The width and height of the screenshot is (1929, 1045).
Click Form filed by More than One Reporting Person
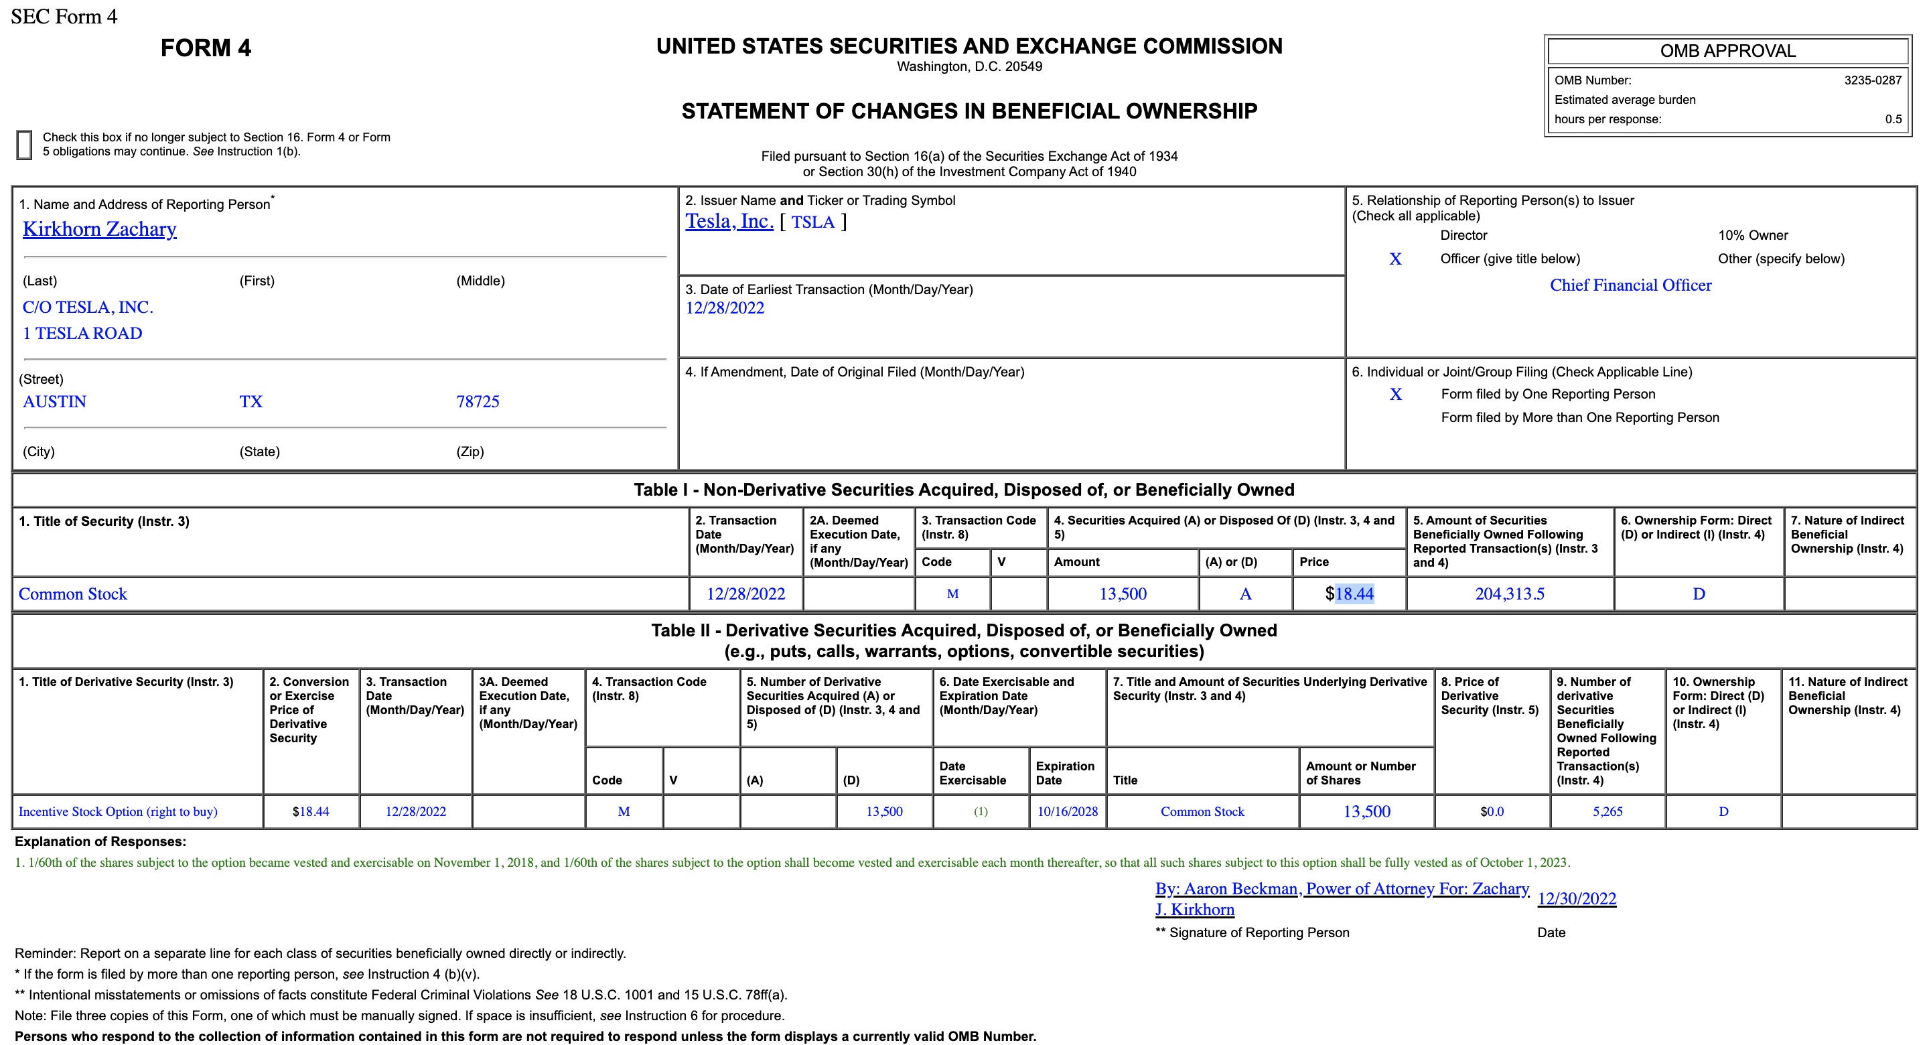tap(1580, 418)
